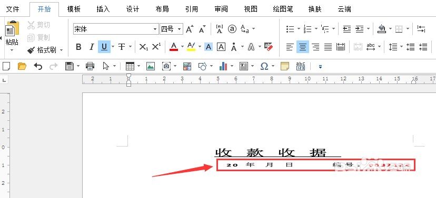
Task: Toggle underline formatting
Action: [104, 47]
